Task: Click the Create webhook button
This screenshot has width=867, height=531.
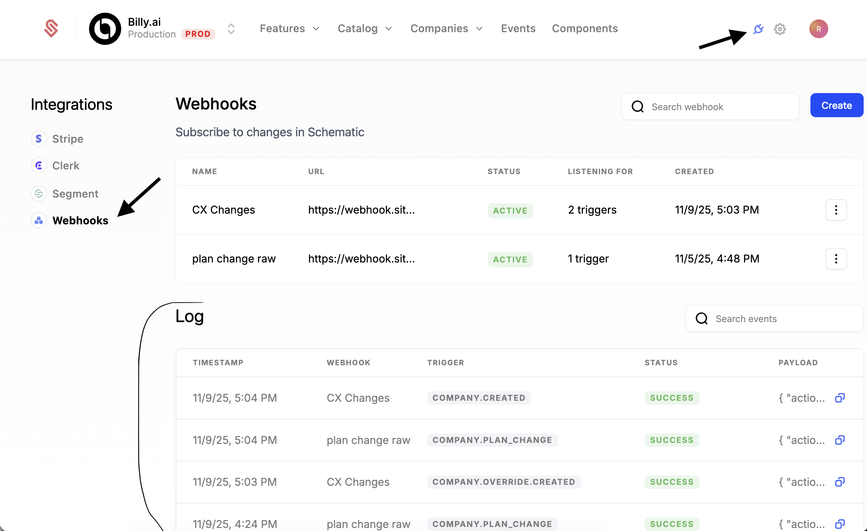Action: [837, 105]
